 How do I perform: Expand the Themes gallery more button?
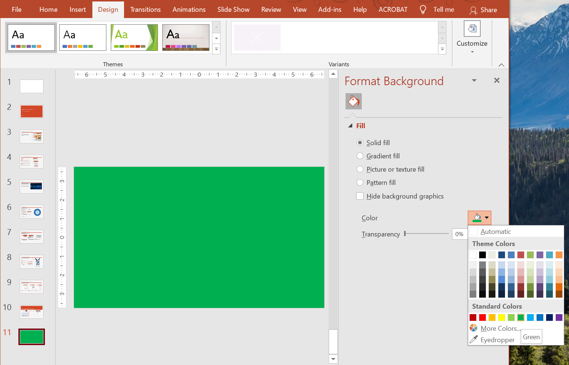[216, 49]
